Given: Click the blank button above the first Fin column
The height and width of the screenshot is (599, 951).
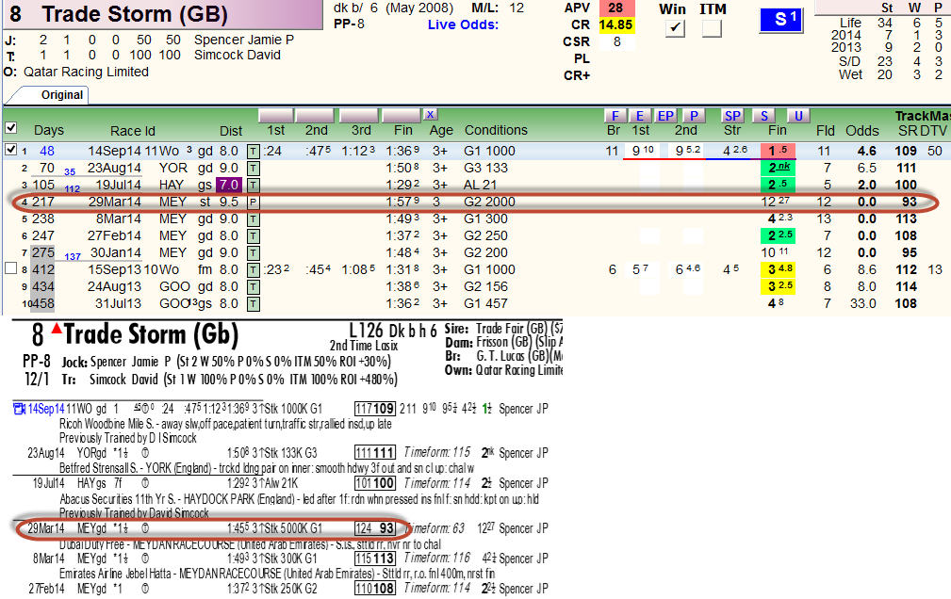Looking at the screenshot, I should (x=402, y=115).
